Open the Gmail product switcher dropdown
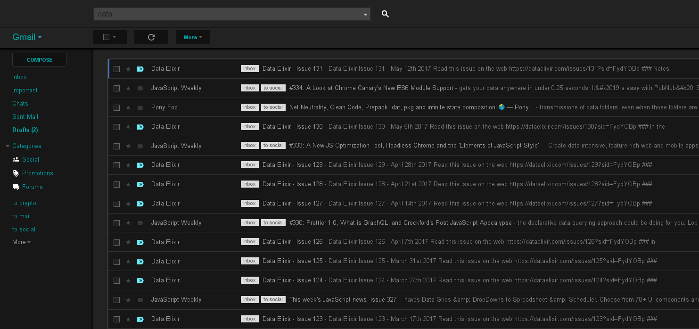Screen dimensions: 699x329 click(x=27, y=37)
